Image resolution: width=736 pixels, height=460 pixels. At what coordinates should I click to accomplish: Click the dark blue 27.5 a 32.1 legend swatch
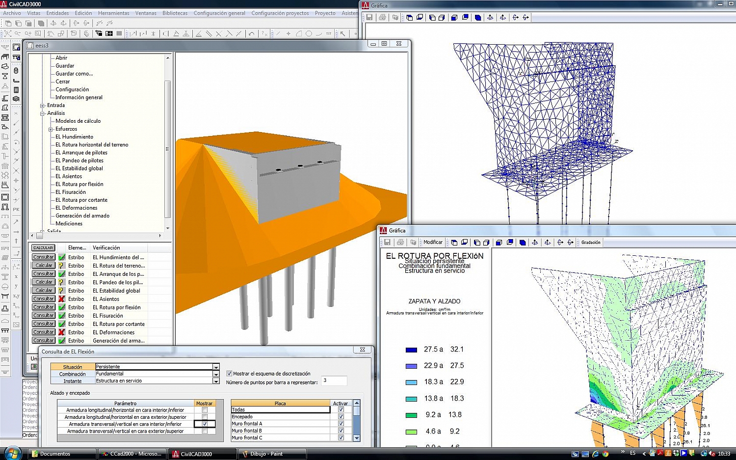point(411,350)
